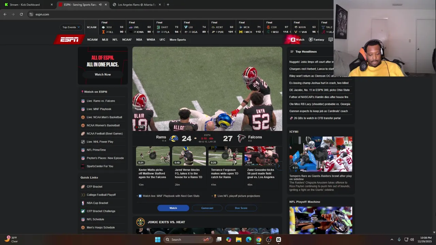Open Ex-boxing champ Joshua hurt headline
Viewport: 436px width, 245px height.
[x=319, y=83]
